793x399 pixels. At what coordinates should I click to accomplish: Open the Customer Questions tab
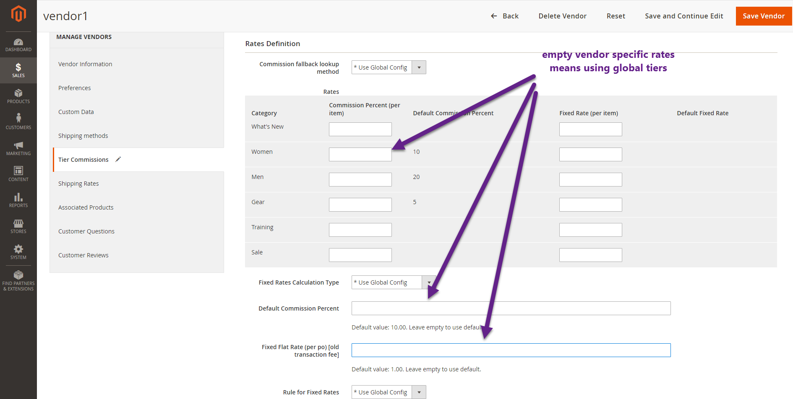pyautogui.click(x=137, y=231)
